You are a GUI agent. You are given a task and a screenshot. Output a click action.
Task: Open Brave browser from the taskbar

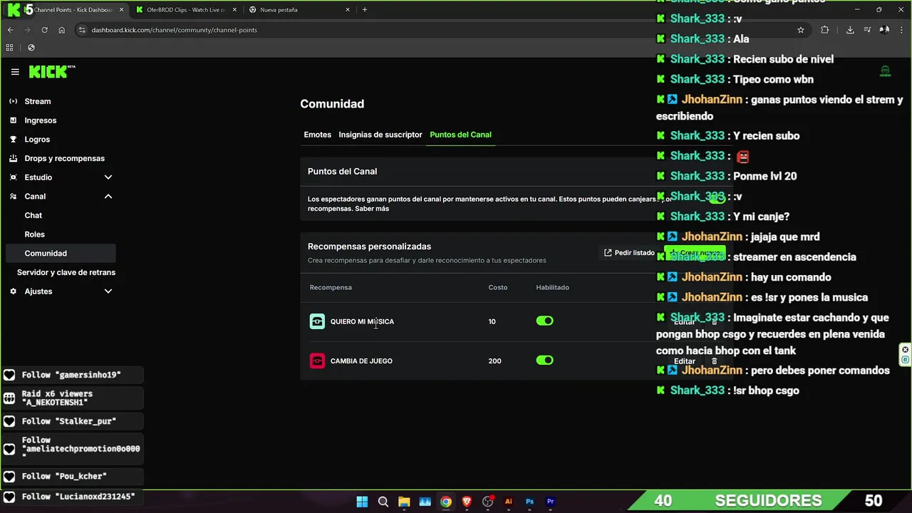(x=467, y=502)
